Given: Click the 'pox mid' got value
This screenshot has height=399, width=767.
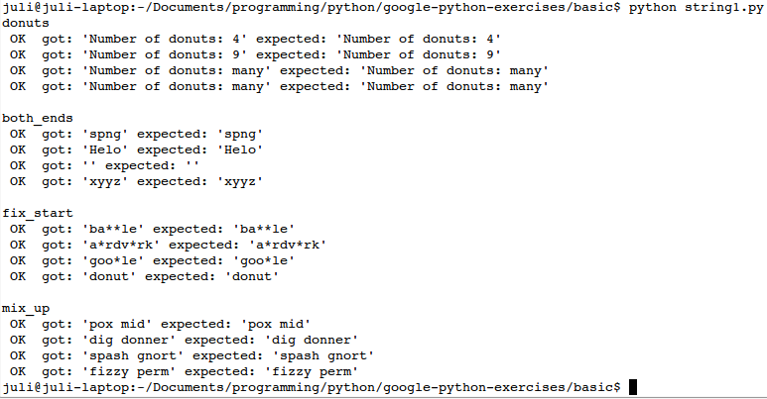Looking at the screenshot, I should (x=116, y=324).
